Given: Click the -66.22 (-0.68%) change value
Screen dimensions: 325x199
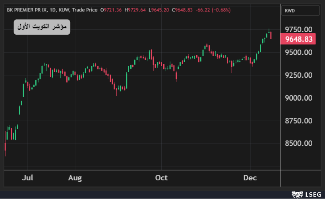Looking at the screenshot, I should click(215, 10).
